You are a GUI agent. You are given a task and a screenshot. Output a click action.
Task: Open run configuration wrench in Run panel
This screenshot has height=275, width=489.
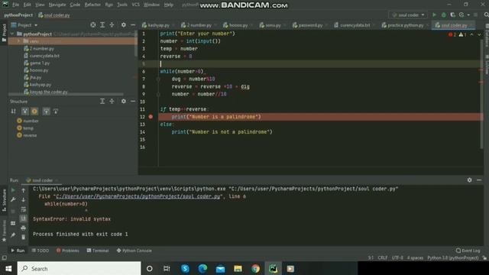(13, 199)
